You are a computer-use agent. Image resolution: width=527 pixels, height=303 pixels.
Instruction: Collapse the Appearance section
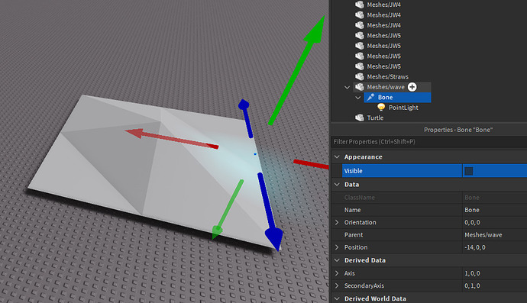(337, 157)
